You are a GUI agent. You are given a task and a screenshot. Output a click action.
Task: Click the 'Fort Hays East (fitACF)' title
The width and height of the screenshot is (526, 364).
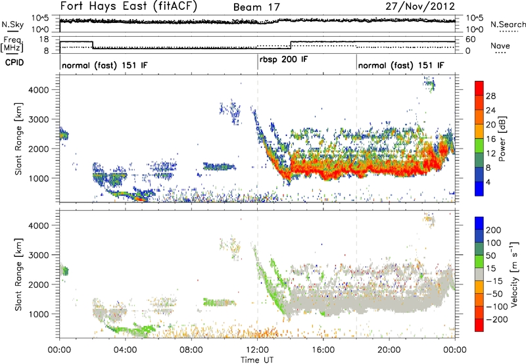click(129, 7)
